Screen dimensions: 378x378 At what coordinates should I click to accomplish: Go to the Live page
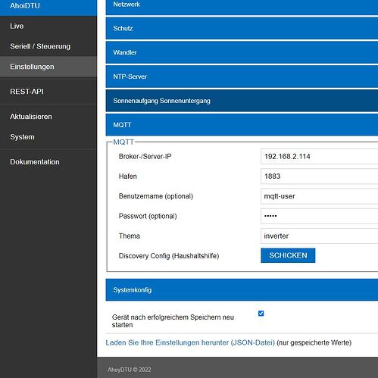(x=48, y=27)
